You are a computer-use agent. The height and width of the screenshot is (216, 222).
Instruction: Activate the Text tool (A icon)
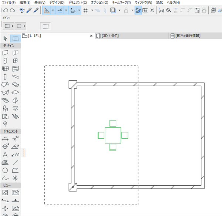[5, 155]
